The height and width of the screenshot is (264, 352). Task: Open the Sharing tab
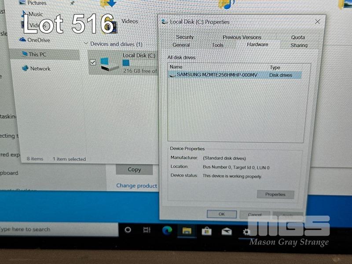299,45
